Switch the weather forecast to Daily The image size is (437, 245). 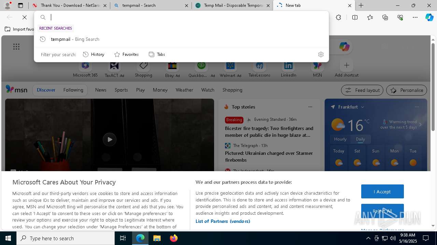pos(361,139)
